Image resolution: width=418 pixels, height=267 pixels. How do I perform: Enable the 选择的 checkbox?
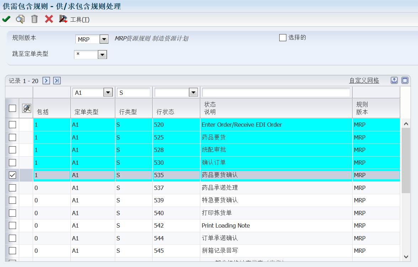click(x=283, y=38)
